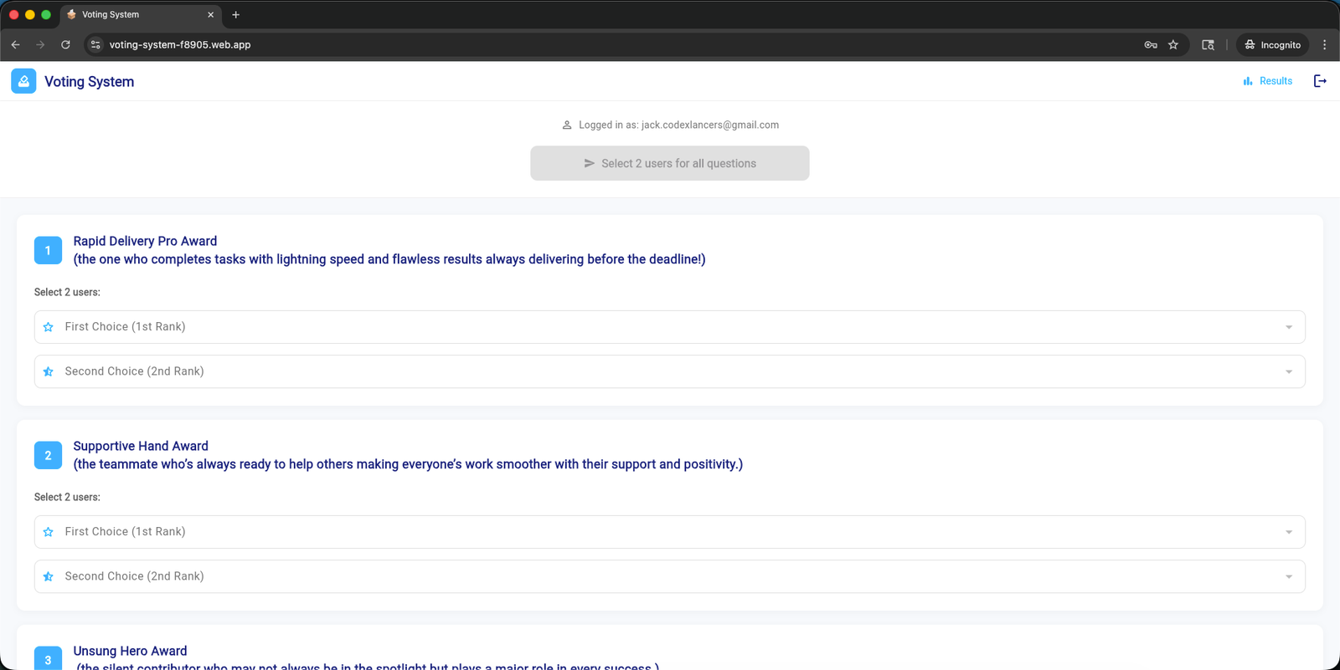Click Supportive Hand description about helping others

(x=408, y=464)
